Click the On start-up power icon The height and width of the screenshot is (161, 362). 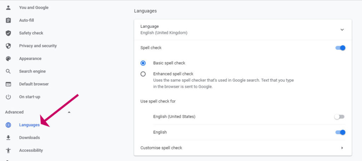tap(8, 97)
